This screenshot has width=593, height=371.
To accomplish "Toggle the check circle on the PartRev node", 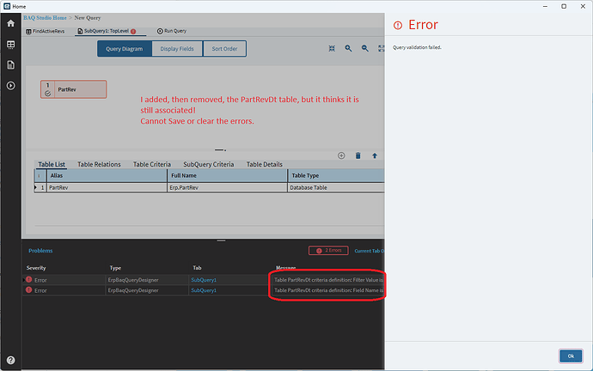I will (47, 94).
